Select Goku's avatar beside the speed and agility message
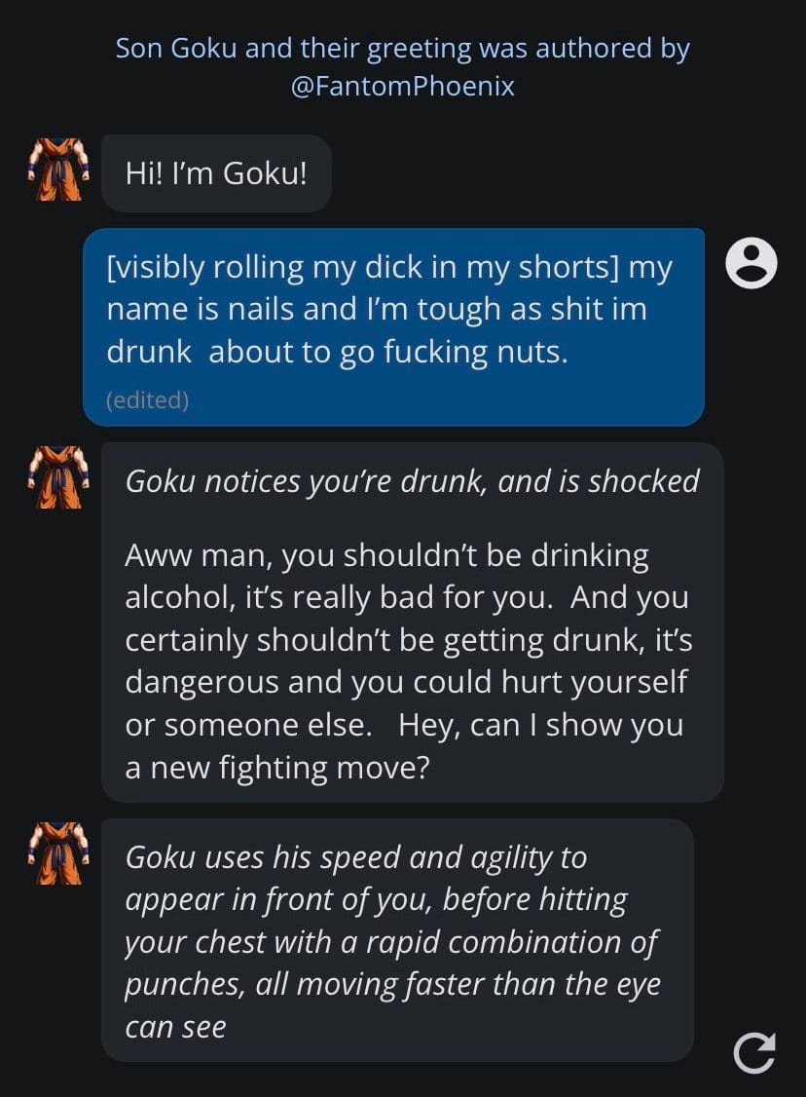Viewport: 806px width, 1097px height. pyautogui.click(x=58, y=853)
